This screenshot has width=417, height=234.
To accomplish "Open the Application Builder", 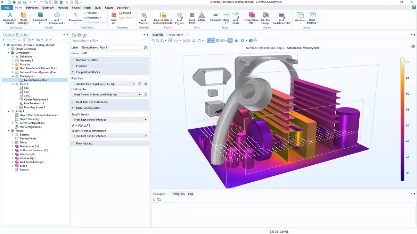I will [10, 17].
